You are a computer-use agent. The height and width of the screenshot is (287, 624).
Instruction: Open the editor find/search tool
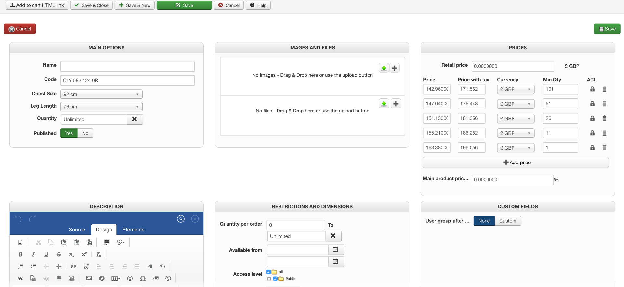(181, 219)
